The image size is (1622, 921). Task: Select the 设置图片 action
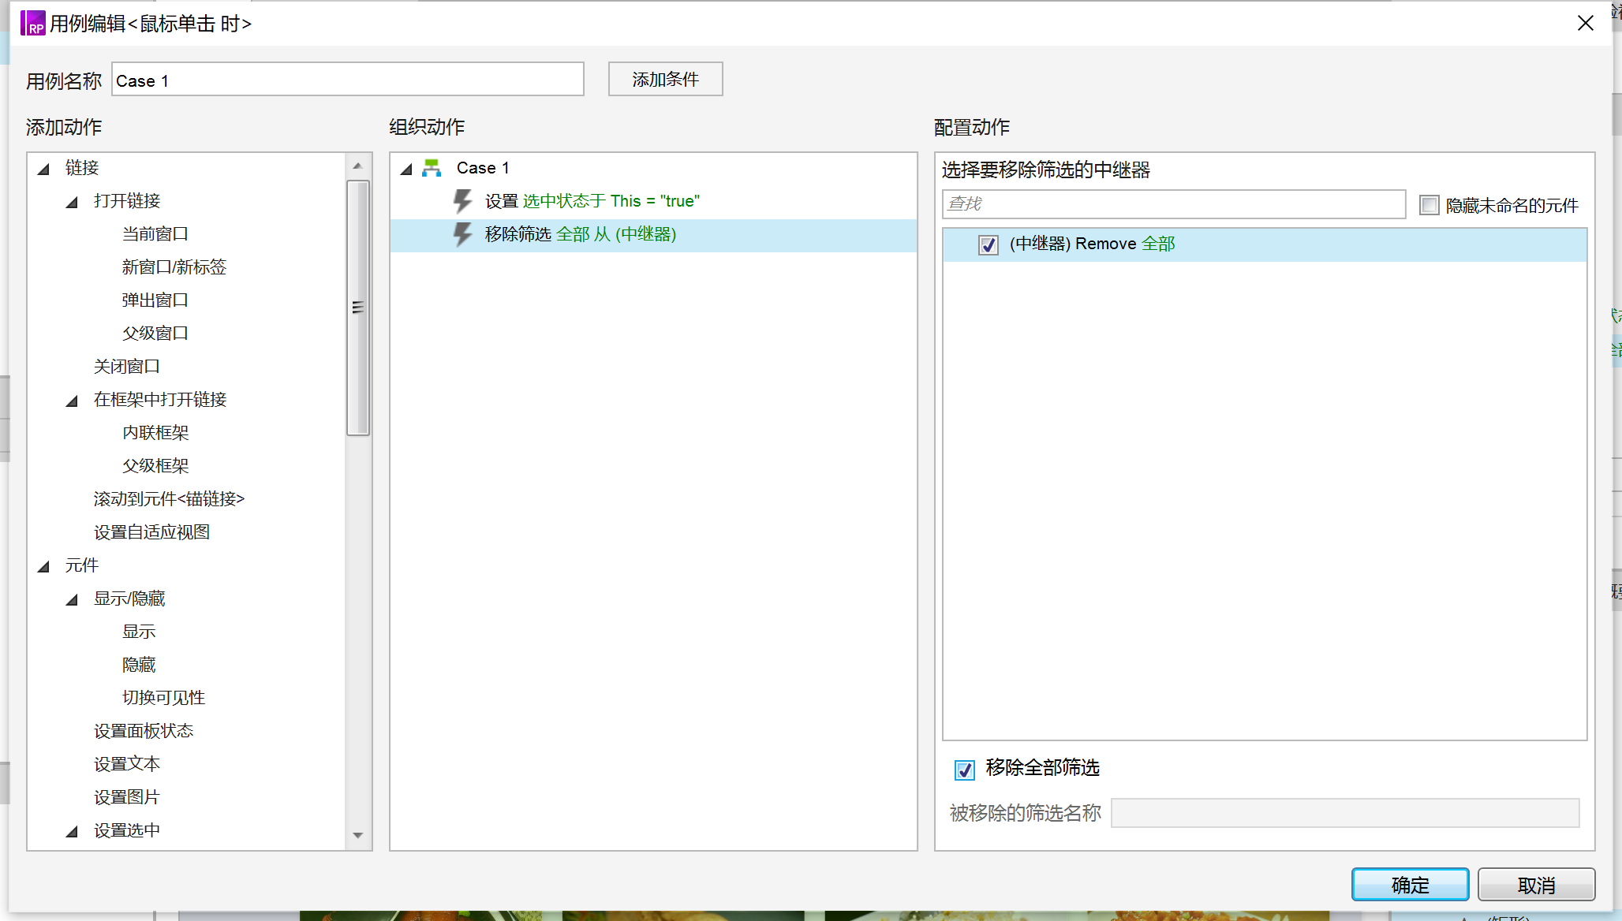[x=127, y=797]
